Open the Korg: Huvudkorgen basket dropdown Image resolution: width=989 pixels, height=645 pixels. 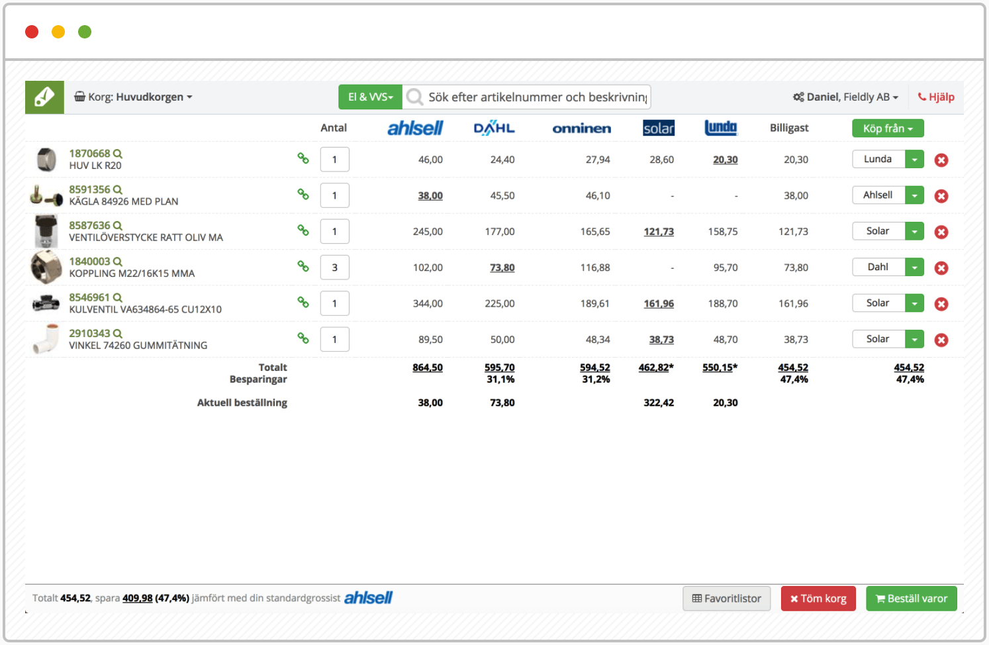[x=133, y=97]
